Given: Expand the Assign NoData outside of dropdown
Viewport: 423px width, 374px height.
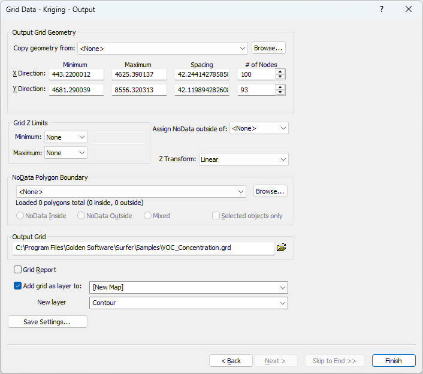Looking at the screenshot, I should click(x=259, y=128).
